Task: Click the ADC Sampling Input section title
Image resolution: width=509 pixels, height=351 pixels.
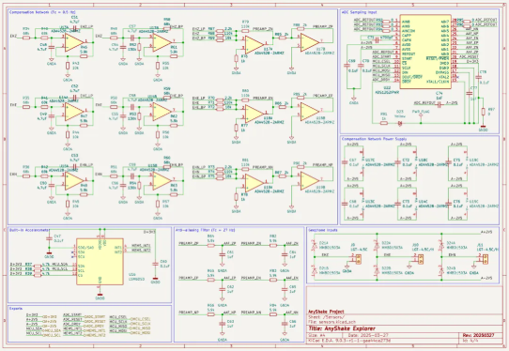Action: pos(360,12)
